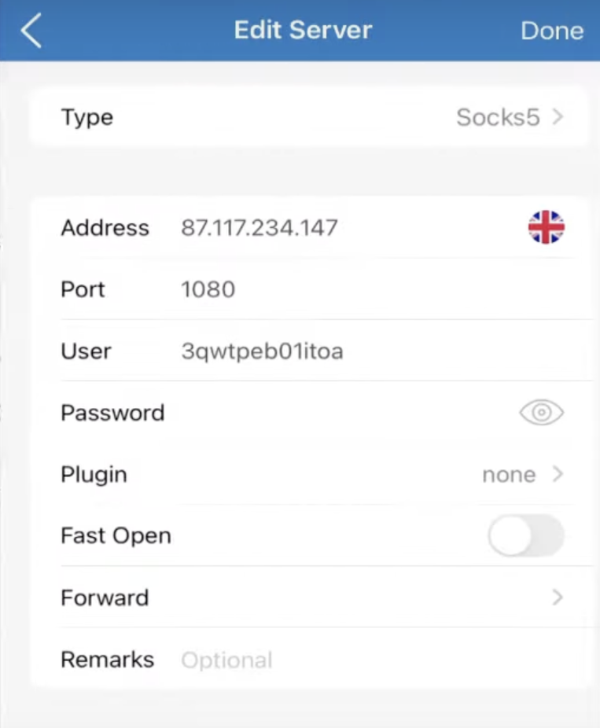This screenshot has width=600, height=728.
Task: Edit the User field 3qwtpeb01itoa
Action: 262,351
